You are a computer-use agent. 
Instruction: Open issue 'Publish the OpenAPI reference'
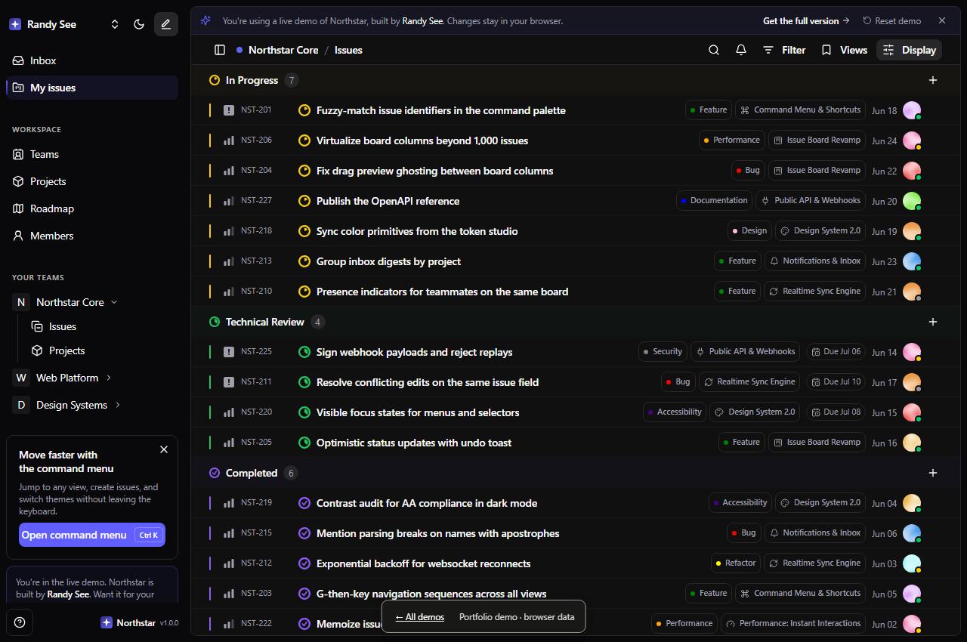coord(388,201)
